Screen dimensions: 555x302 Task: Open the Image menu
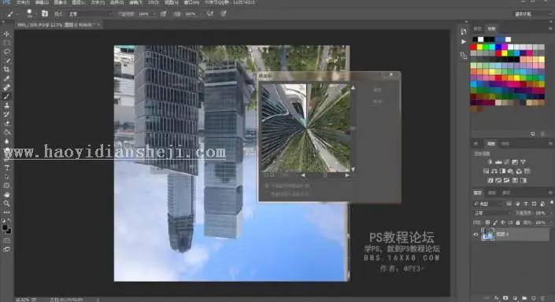click(x=60, y=2)
